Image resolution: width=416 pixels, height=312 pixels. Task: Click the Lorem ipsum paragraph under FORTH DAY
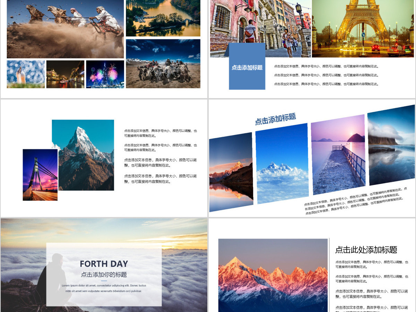pos(104,288)
